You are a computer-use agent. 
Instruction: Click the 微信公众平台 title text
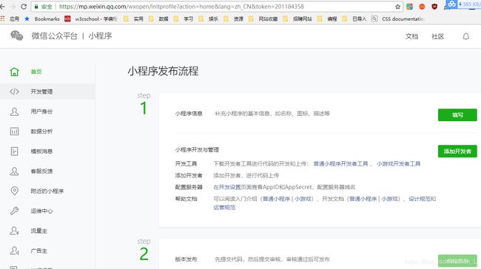click(x=54, y=36)
